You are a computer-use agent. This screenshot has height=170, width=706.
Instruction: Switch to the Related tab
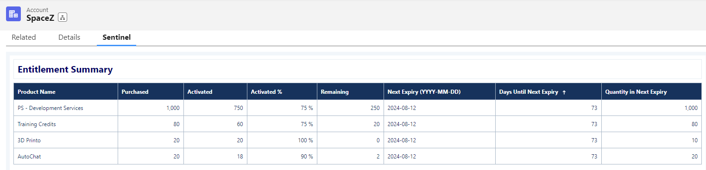coord(24,37)
